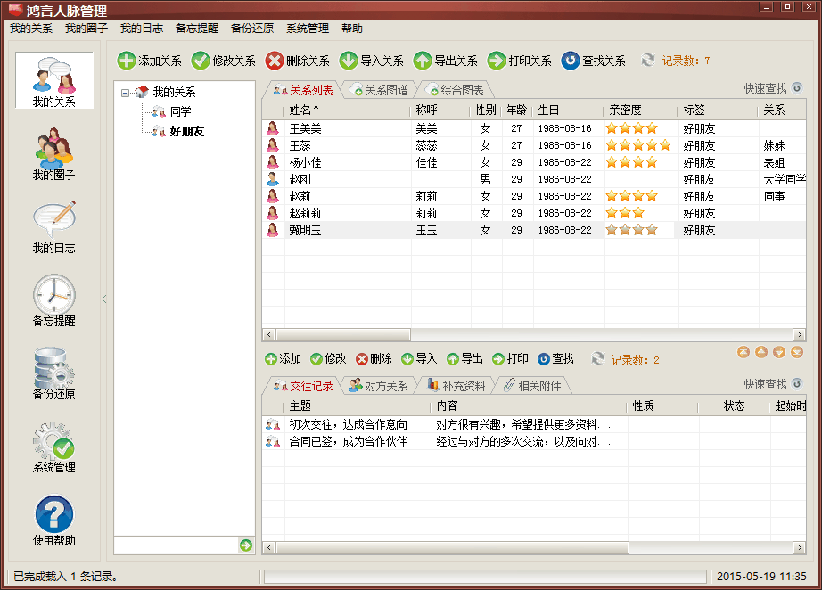Switch to the 对方关系 tab
Image resolution: width=822 pixels, height=590 pixels.
[x=378, y=386]
